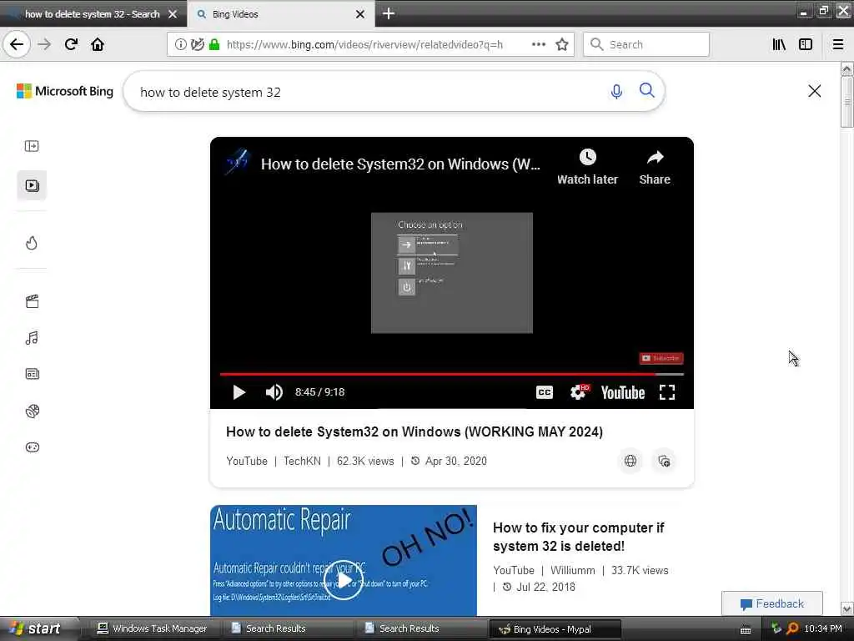Click the browser Back arrow button

[17, 44]
